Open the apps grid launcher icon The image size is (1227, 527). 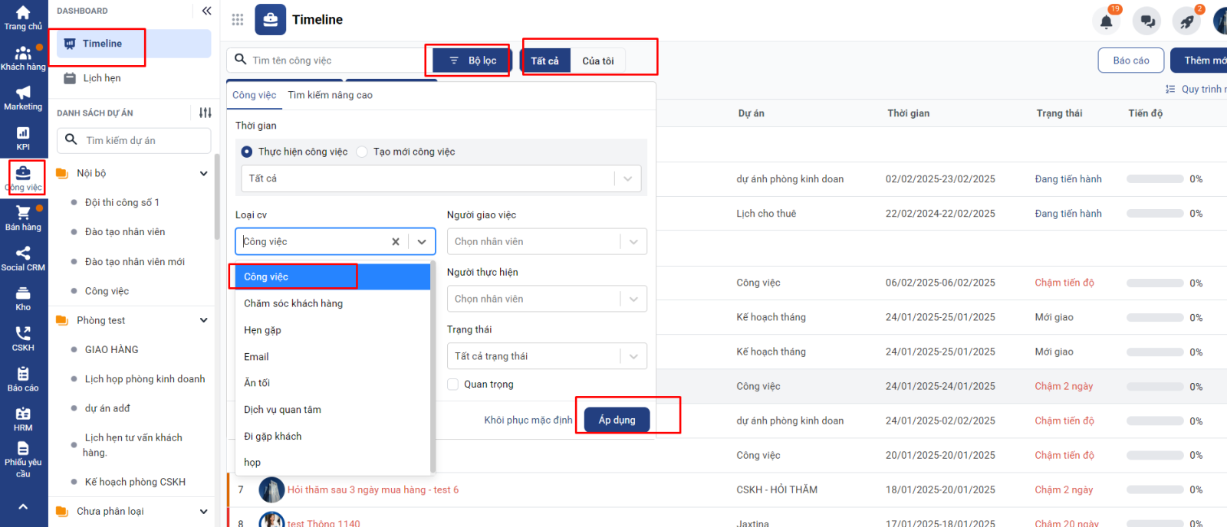coord(238,20)
